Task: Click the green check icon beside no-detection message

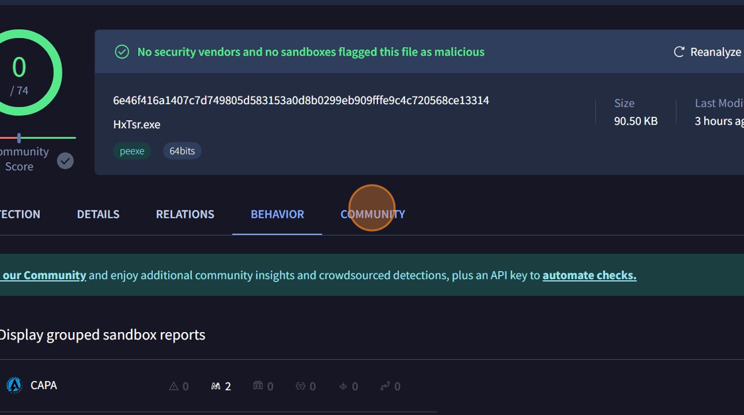Action: (122, 52)
